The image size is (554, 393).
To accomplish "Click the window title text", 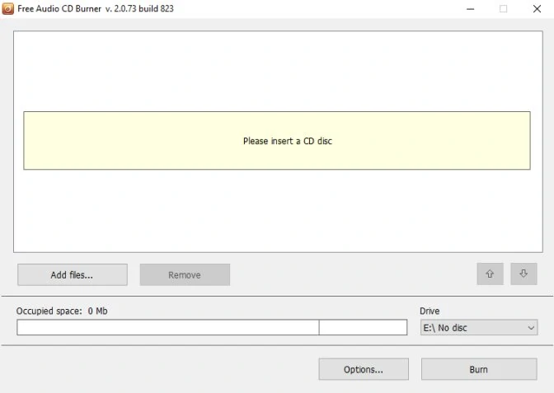I will [x=96, y=8].
